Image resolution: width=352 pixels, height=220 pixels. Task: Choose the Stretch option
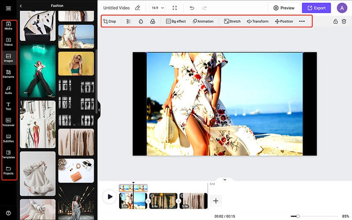click(x=232, y=21)
